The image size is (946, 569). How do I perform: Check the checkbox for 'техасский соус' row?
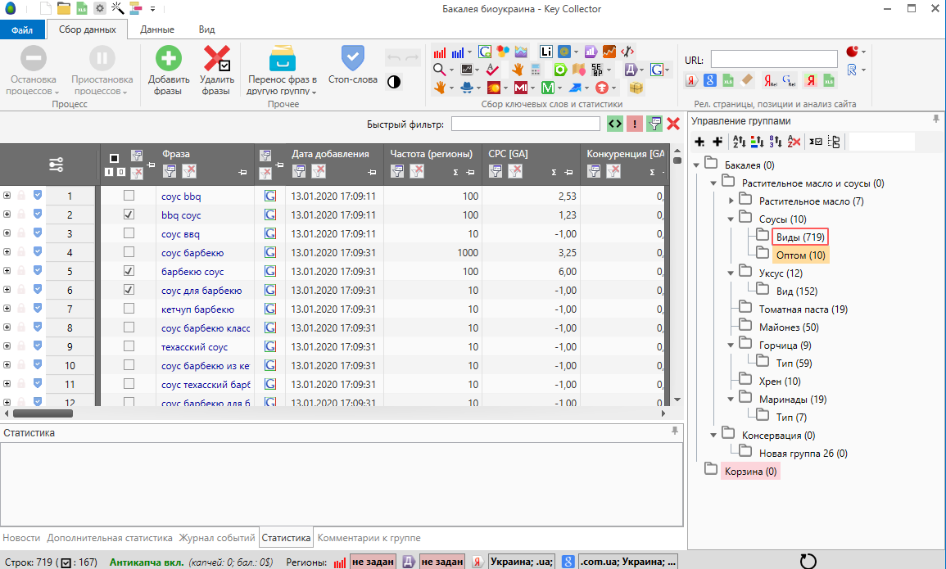(x=129, y=346)
